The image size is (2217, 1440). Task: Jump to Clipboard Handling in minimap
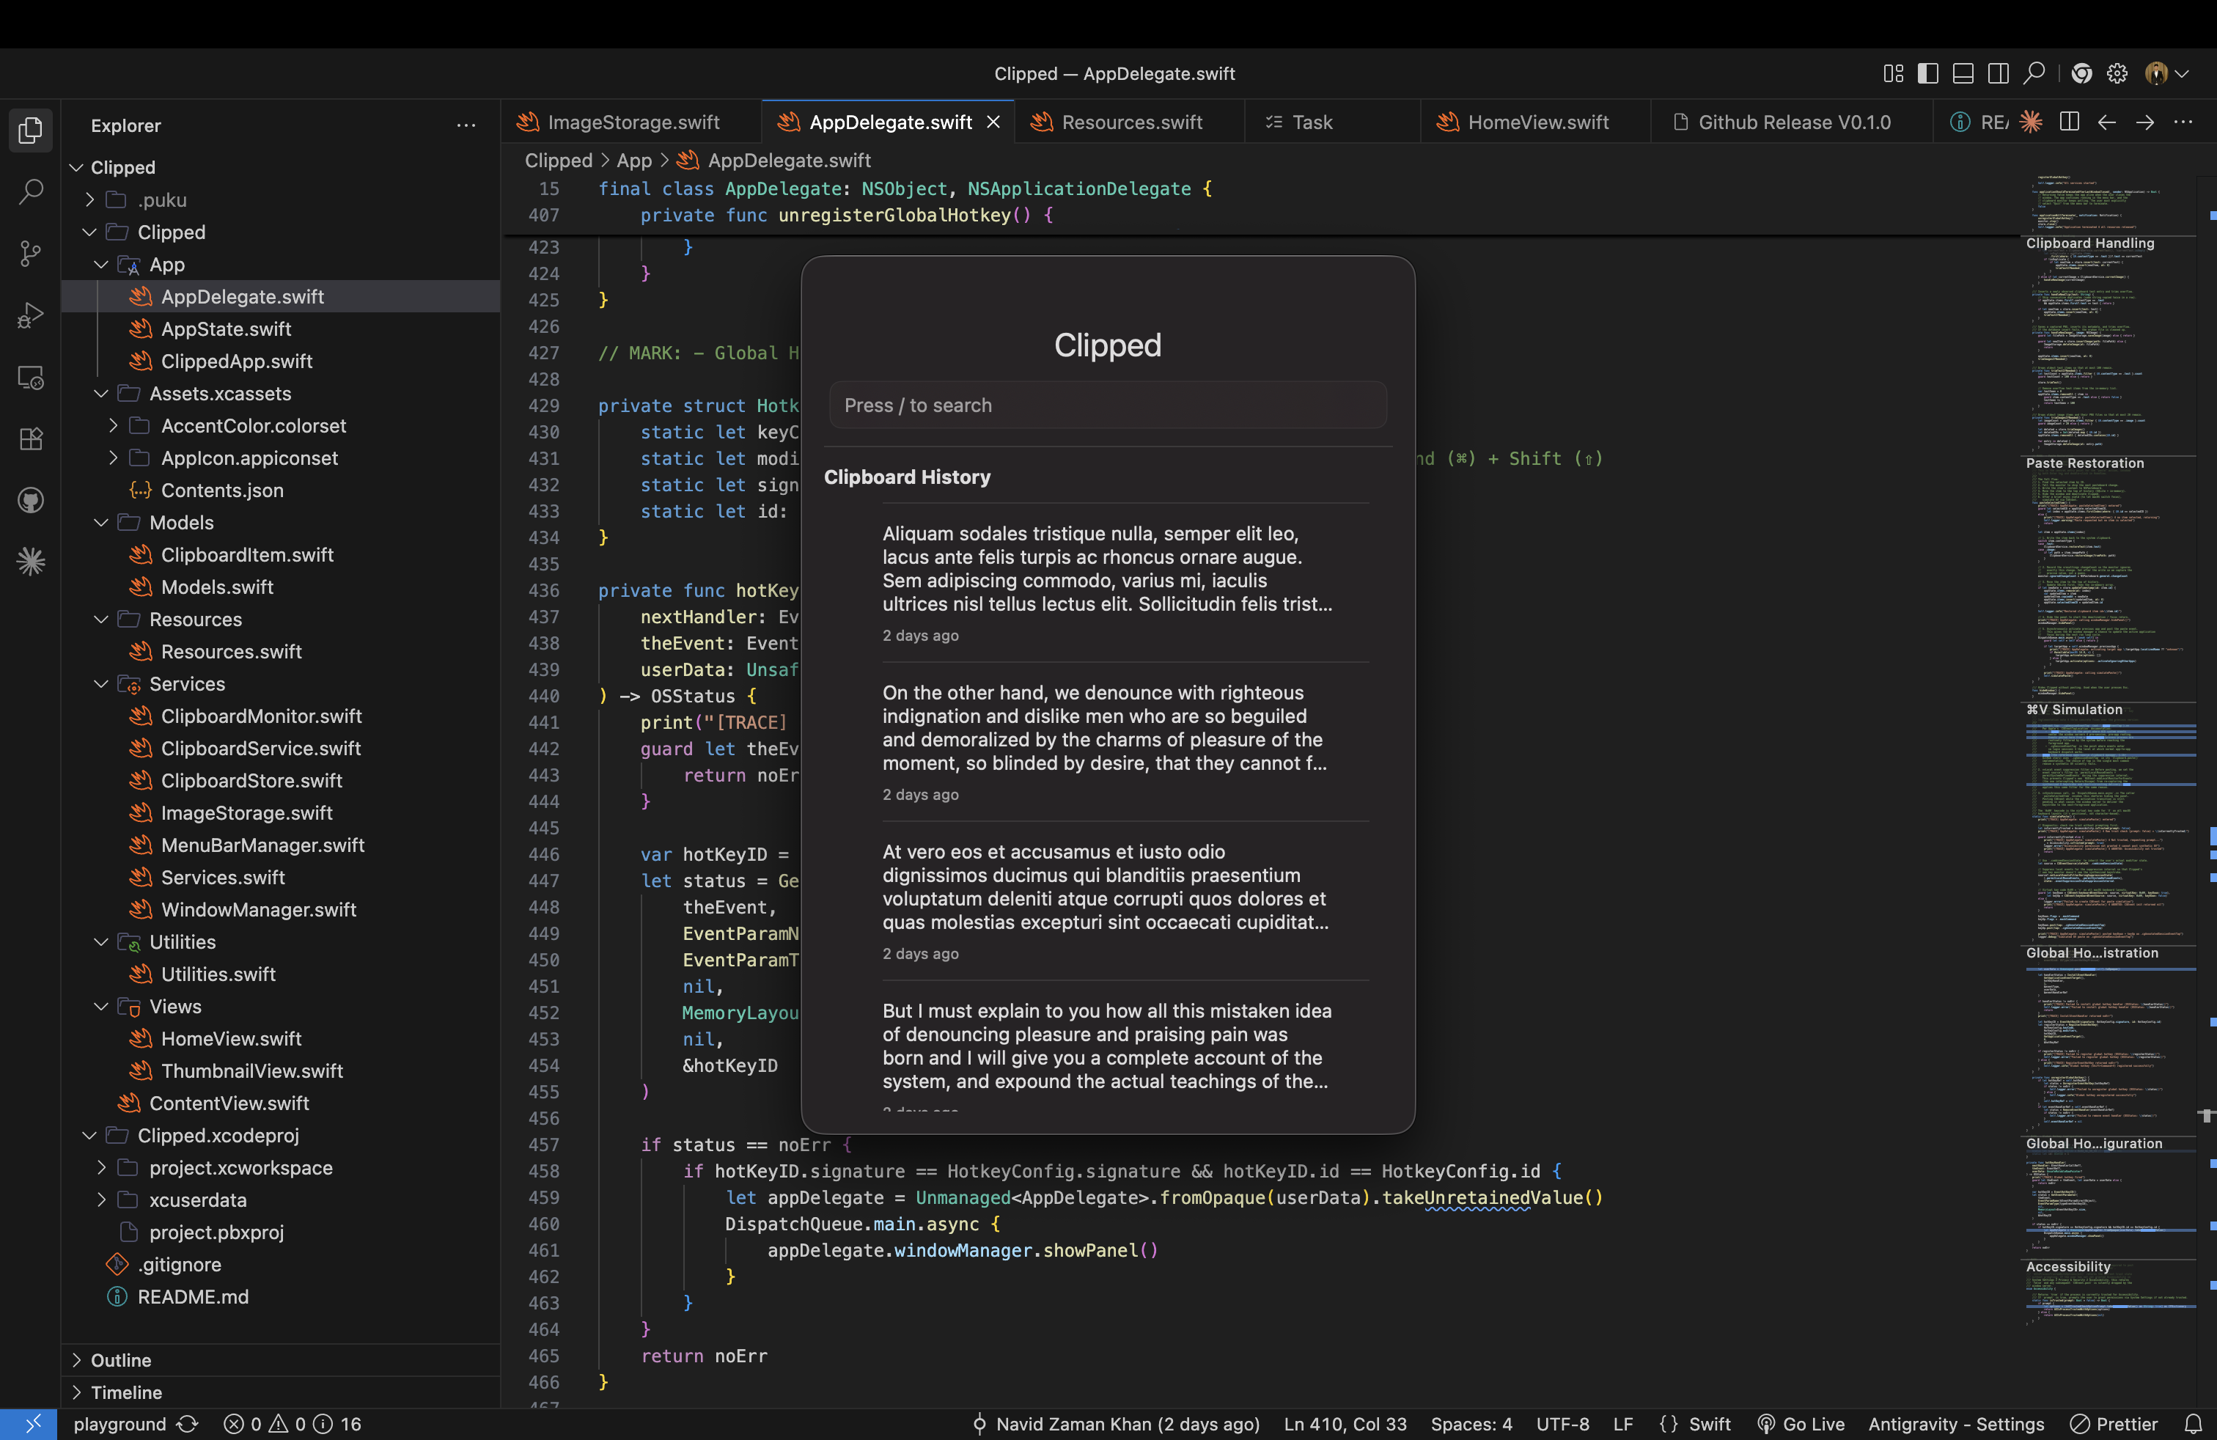[x=2089, y=243]
